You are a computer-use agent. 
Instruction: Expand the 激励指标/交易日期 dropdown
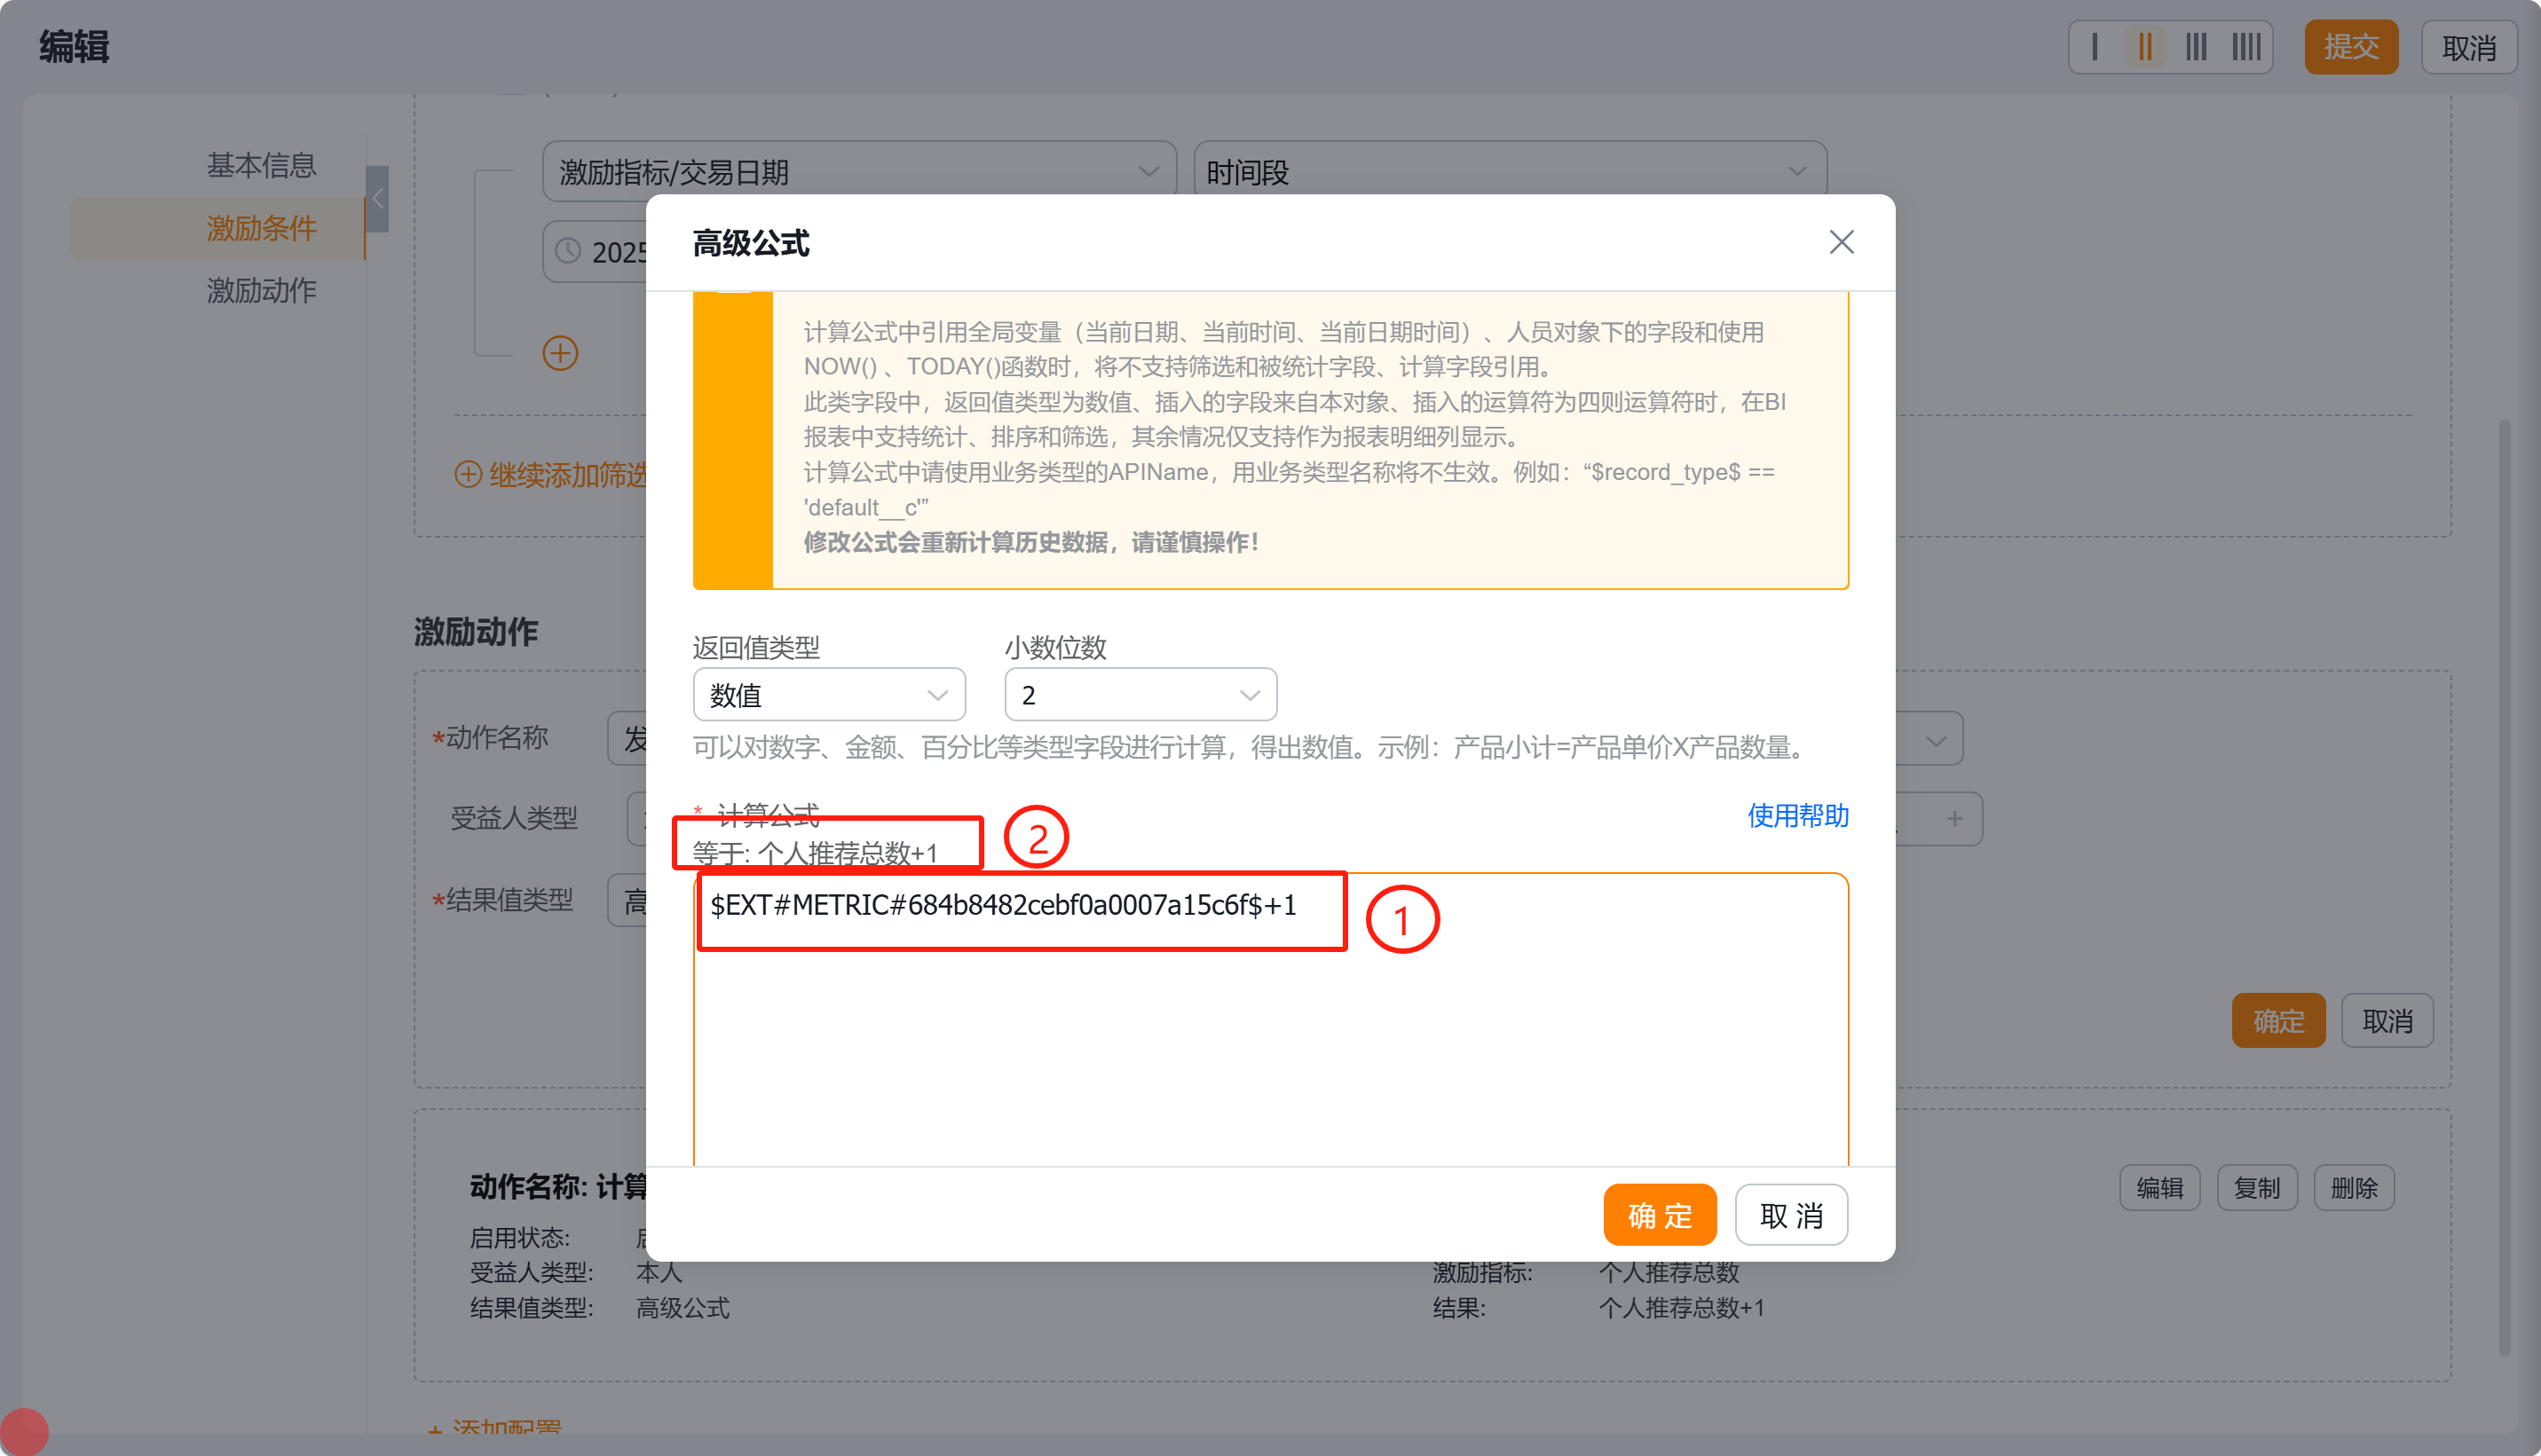(x=858, y=172)
